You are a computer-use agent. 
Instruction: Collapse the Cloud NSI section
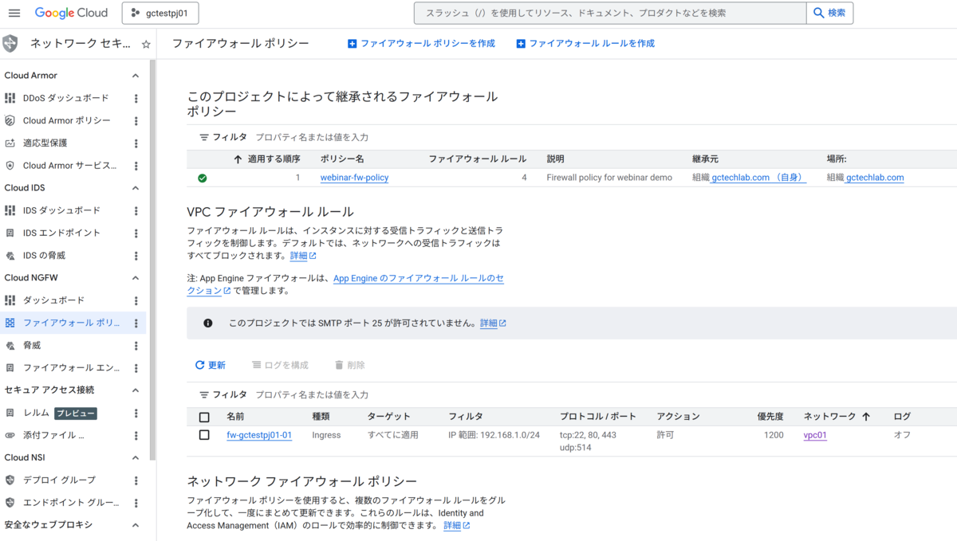point(136,458)
